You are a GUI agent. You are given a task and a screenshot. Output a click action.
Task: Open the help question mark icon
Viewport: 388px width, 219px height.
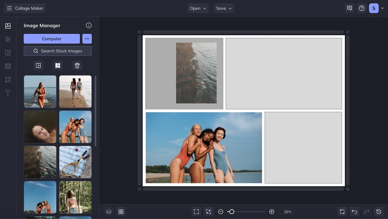(362, 8)
